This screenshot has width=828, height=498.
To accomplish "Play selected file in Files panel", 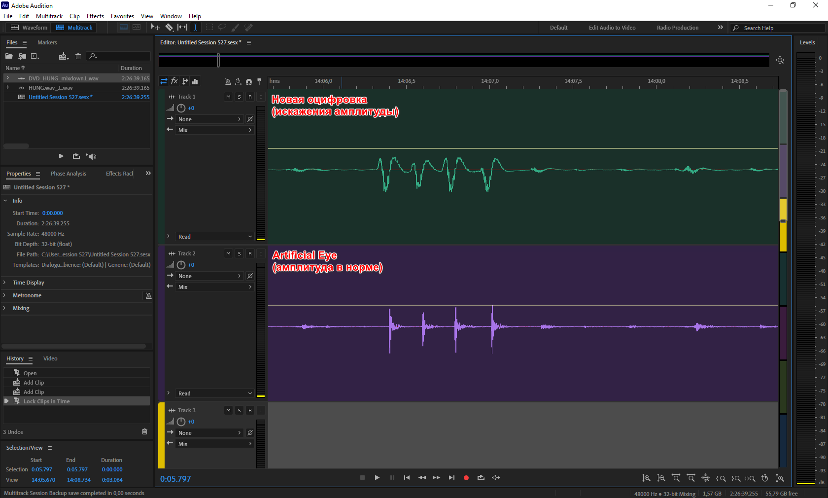I will 61,156.
